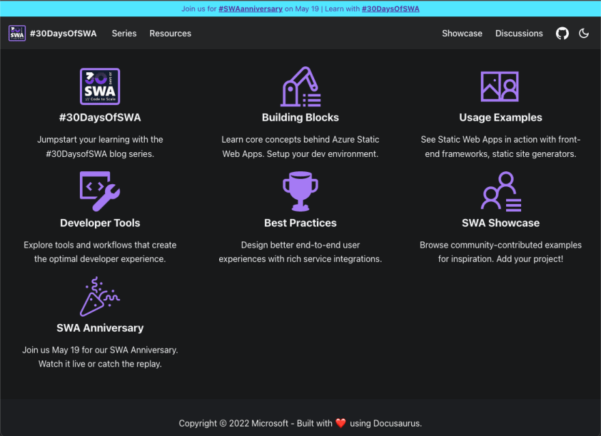Click the Developer Tools heading

(100, 223)
